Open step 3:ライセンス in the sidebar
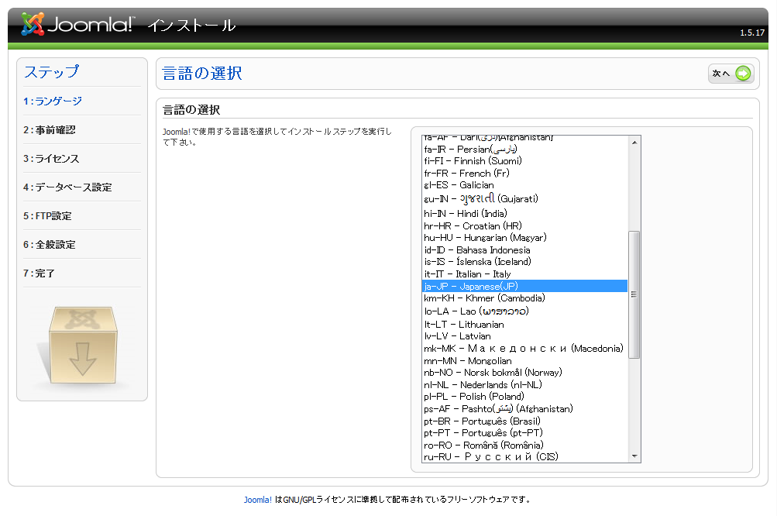777x516 pixels. [51, 159]
